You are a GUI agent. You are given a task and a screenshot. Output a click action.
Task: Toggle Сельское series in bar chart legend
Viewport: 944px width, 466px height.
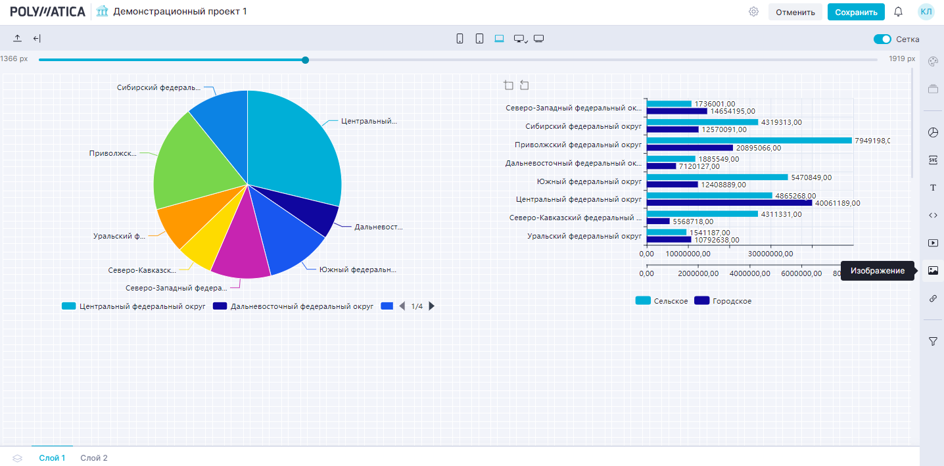(x=661, y=301)
